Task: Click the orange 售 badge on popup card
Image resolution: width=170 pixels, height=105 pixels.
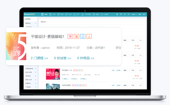Action: (x=76, y=36)
